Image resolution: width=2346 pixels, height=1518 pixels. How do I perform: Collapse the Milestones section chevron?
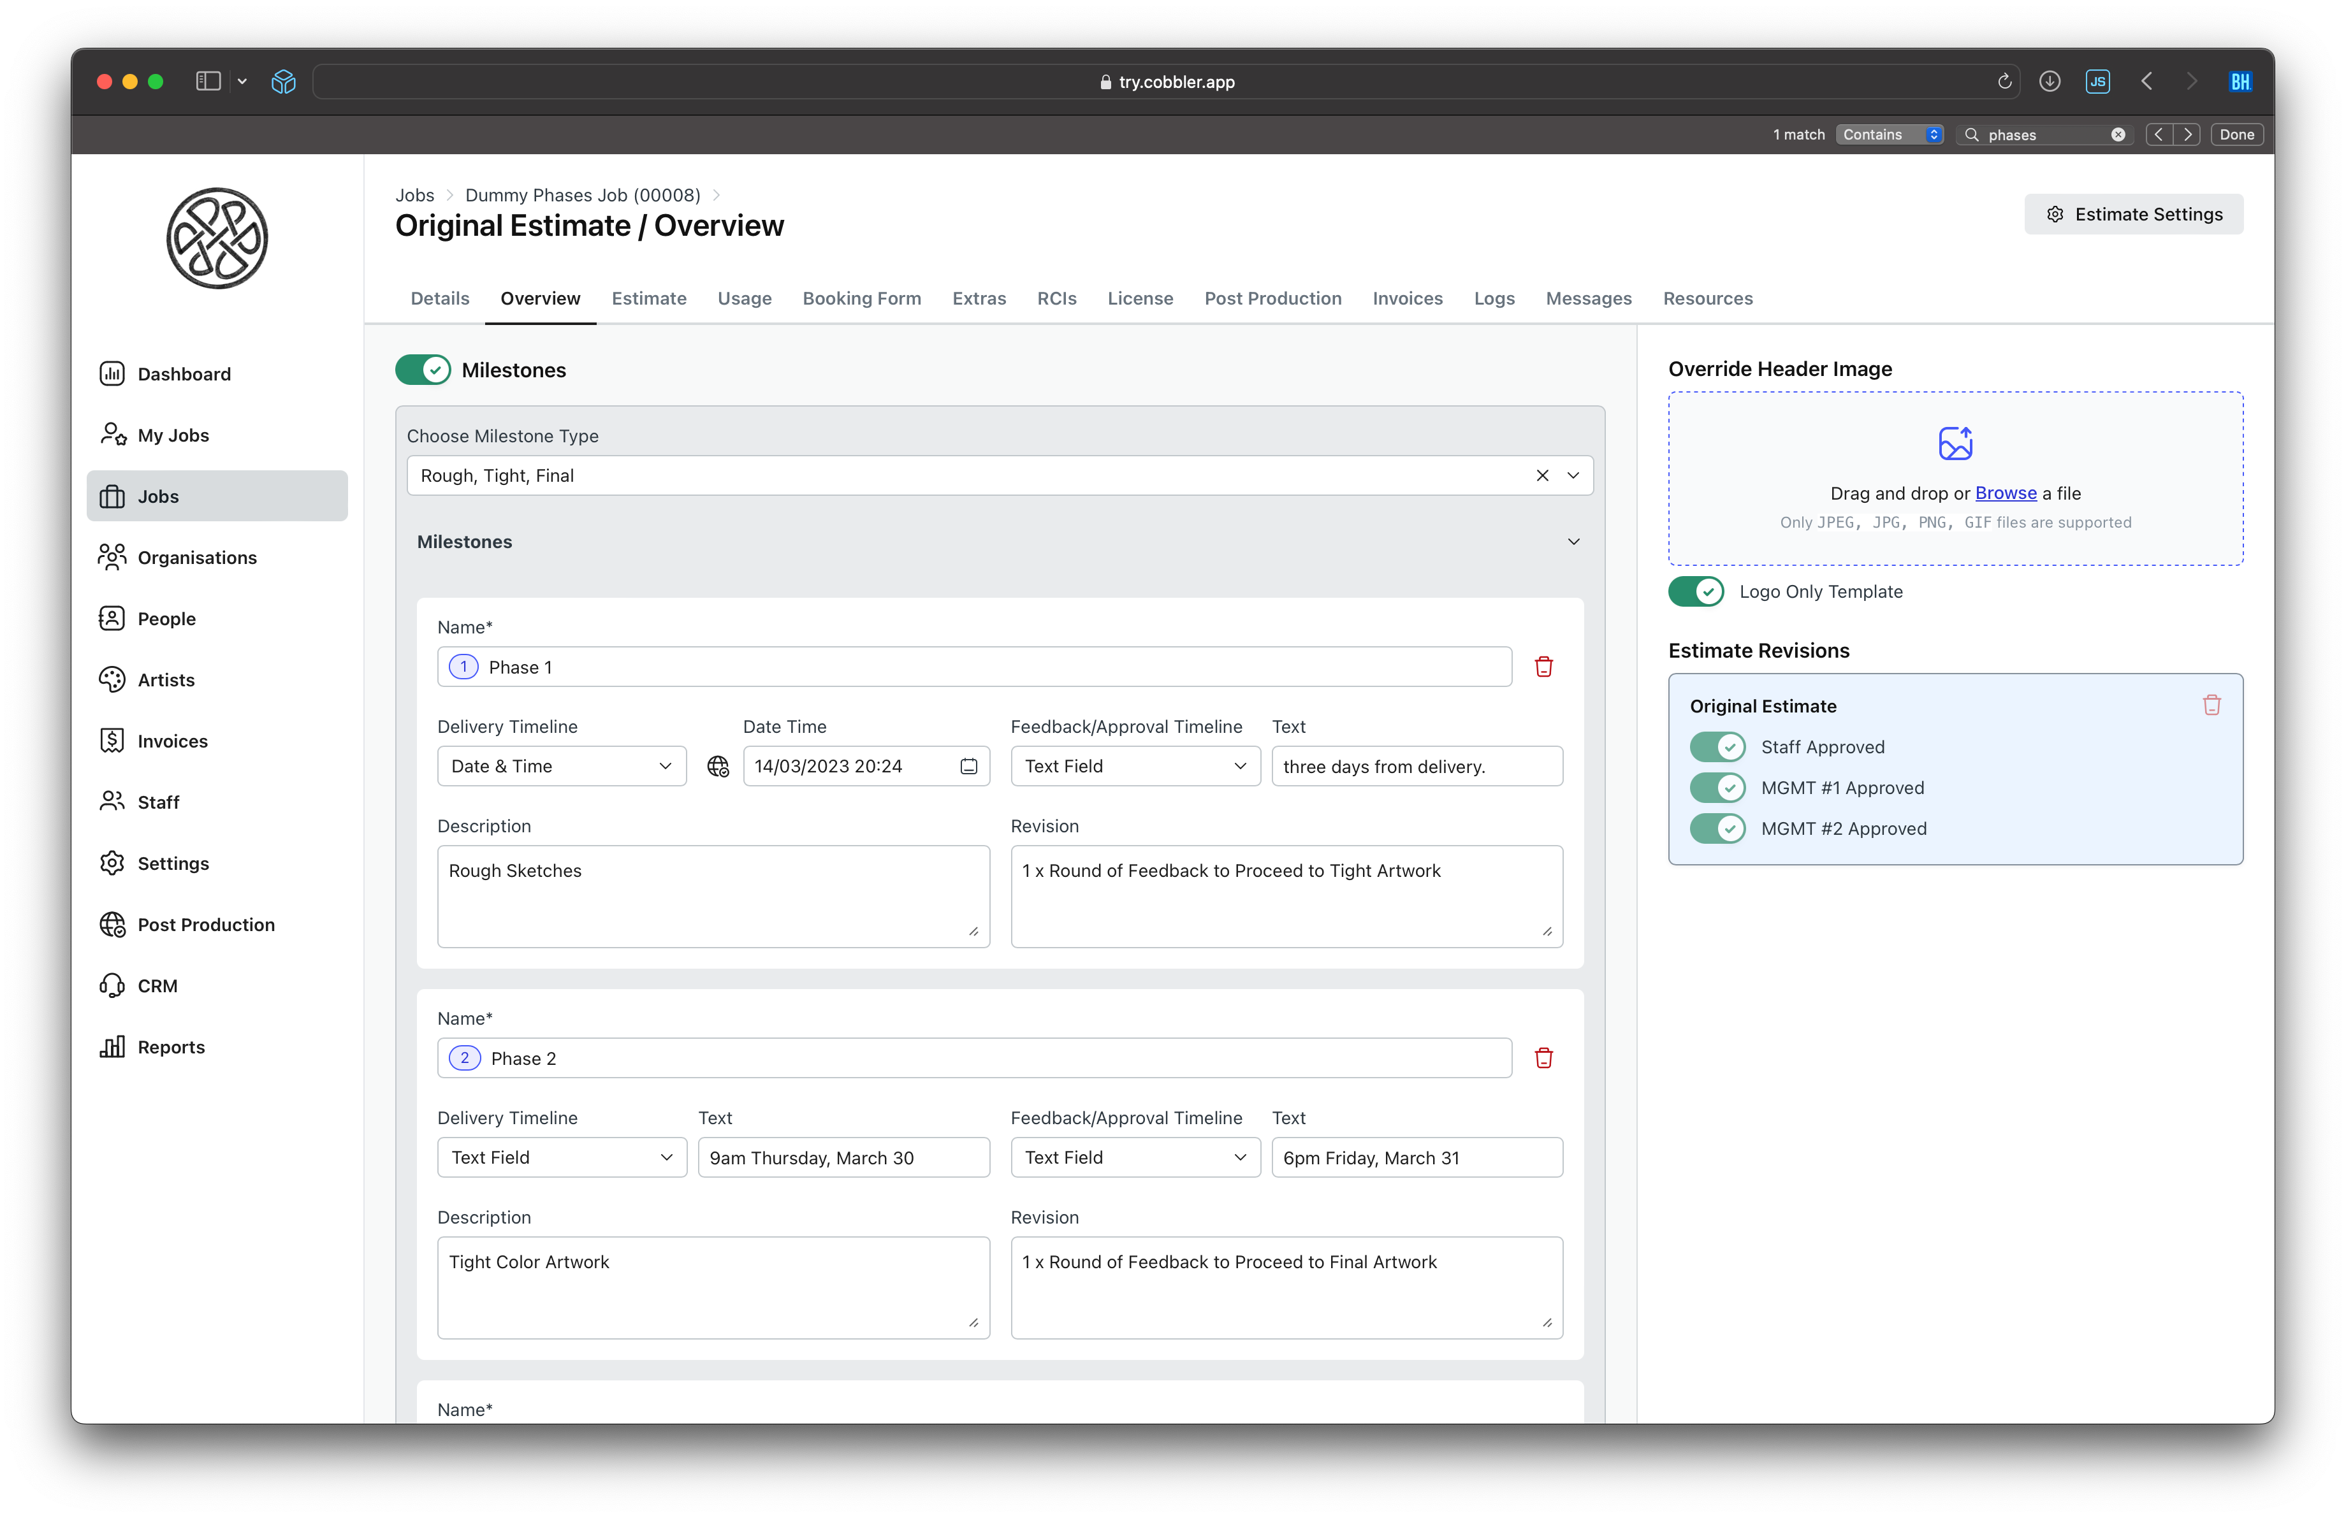coord(1573,542)
